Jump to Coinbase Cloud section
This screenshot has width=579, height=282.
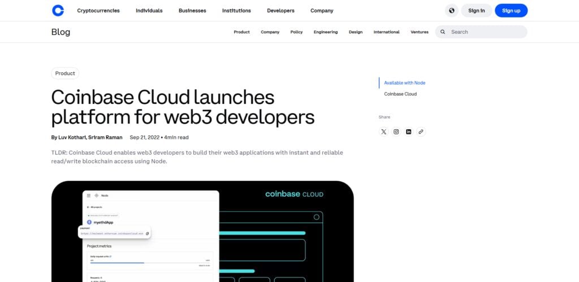tap(400, 94)
